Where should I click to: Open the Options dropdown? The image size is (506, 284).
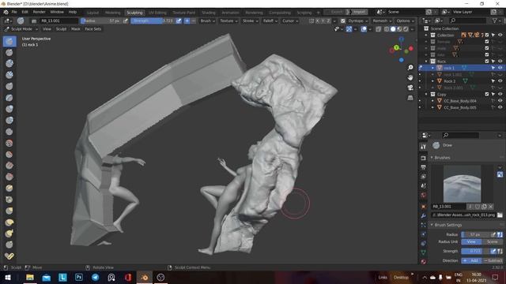click(x=406, y=21)
